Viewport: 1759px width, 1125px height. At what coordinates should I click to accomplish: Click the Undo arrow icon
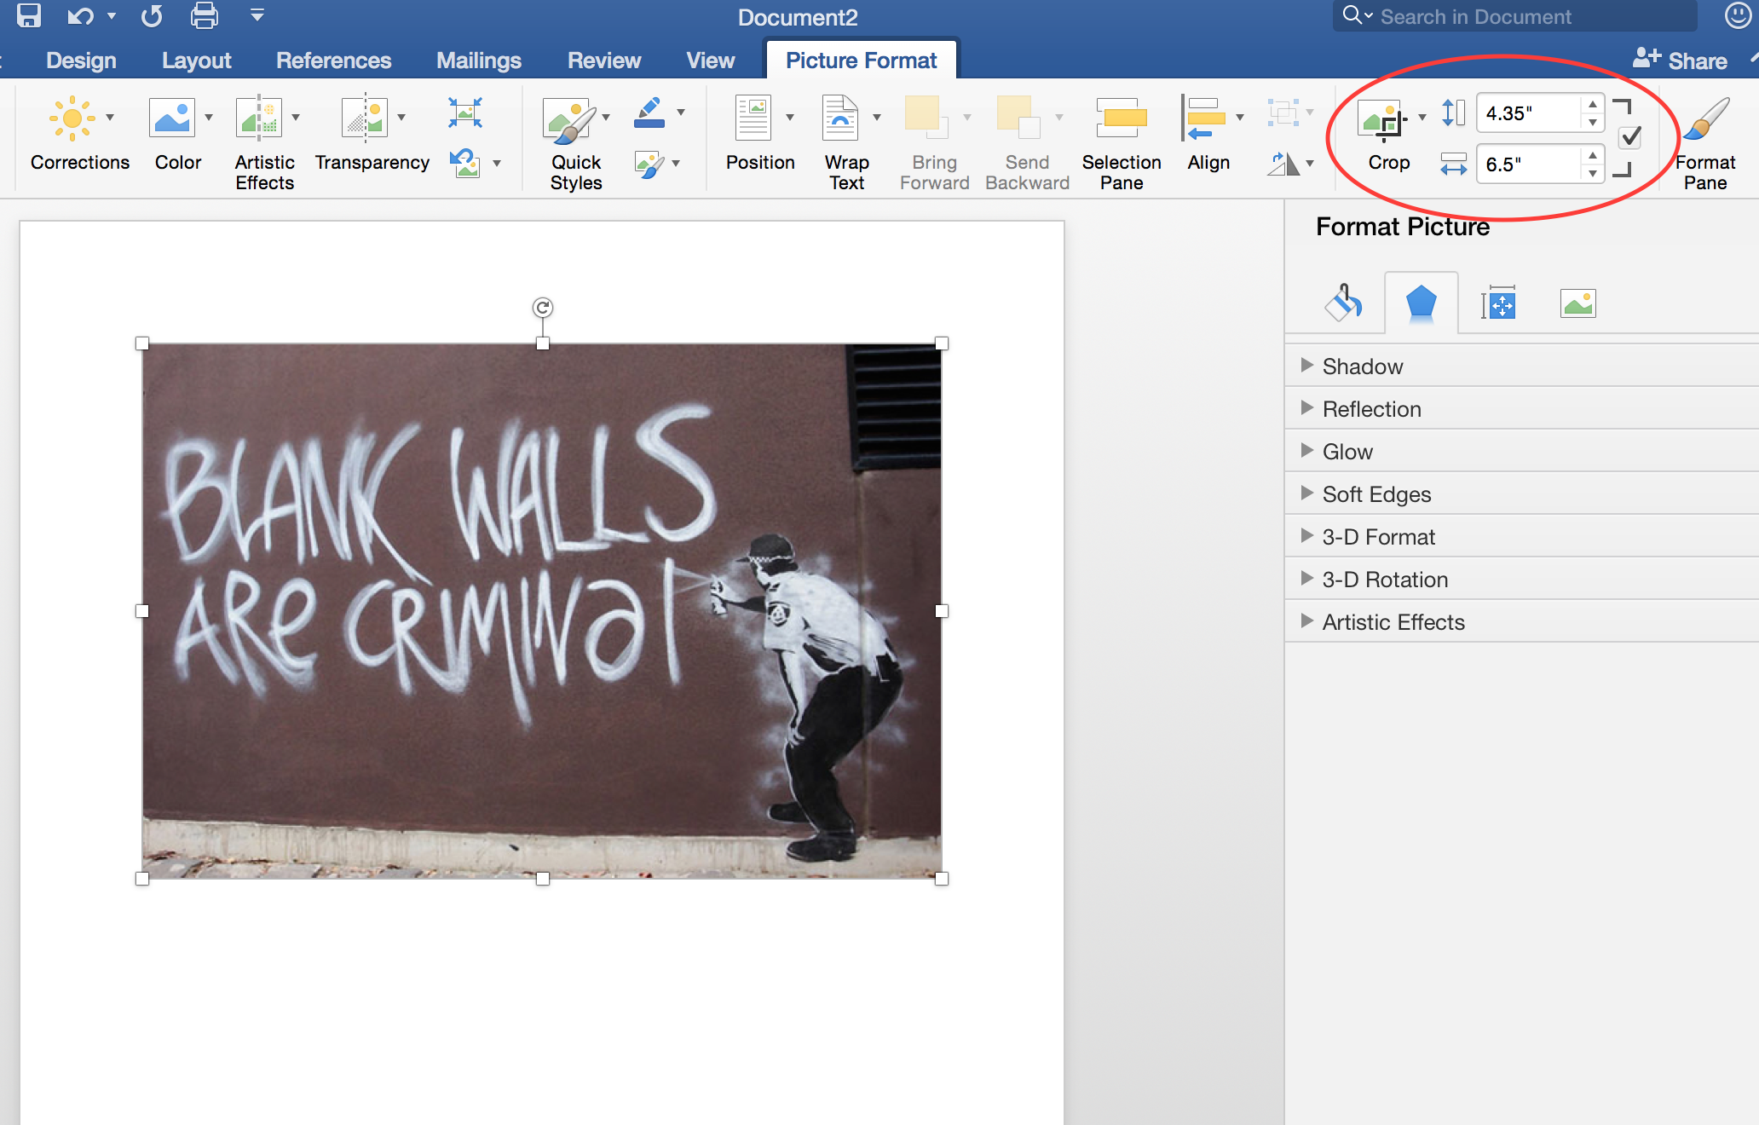81,15
